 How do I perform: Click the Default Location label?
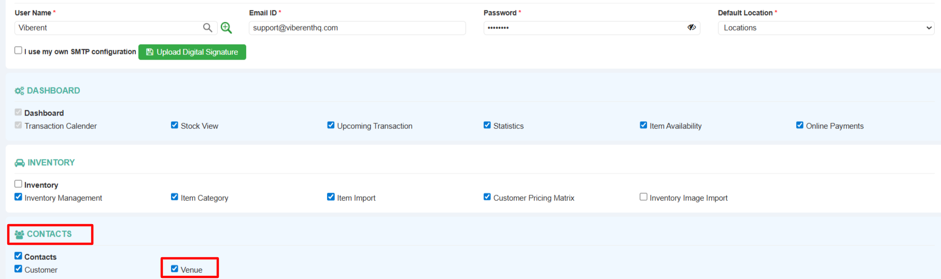click(x=745, y=13)
